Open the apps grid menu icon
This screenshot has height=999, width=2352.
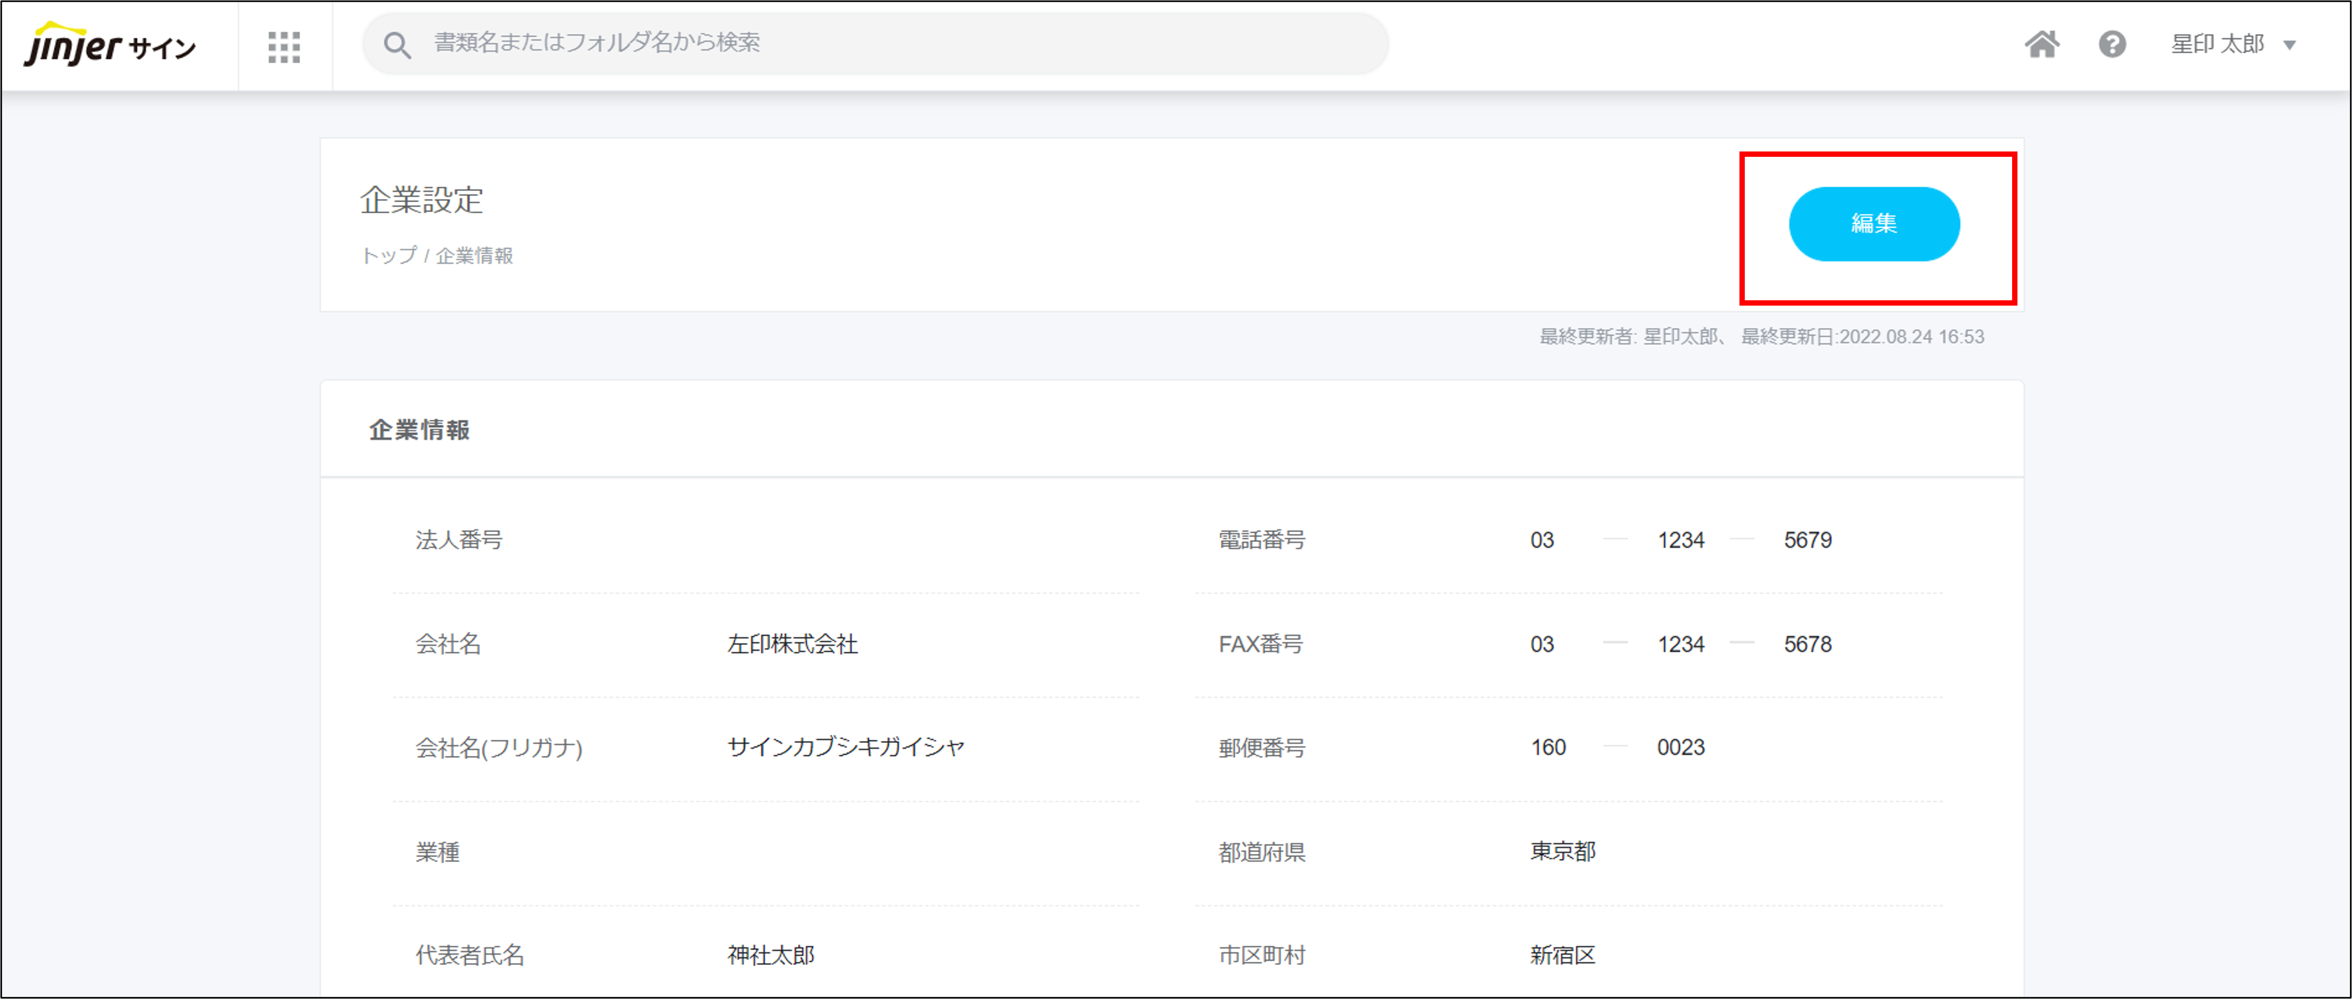pos(284,46)
